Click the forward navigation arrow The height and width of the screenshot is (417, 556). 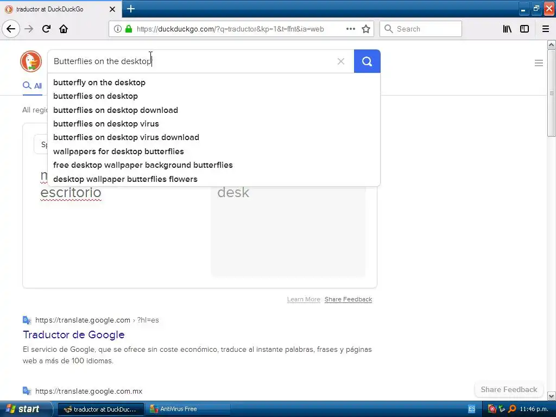[29, 29]
